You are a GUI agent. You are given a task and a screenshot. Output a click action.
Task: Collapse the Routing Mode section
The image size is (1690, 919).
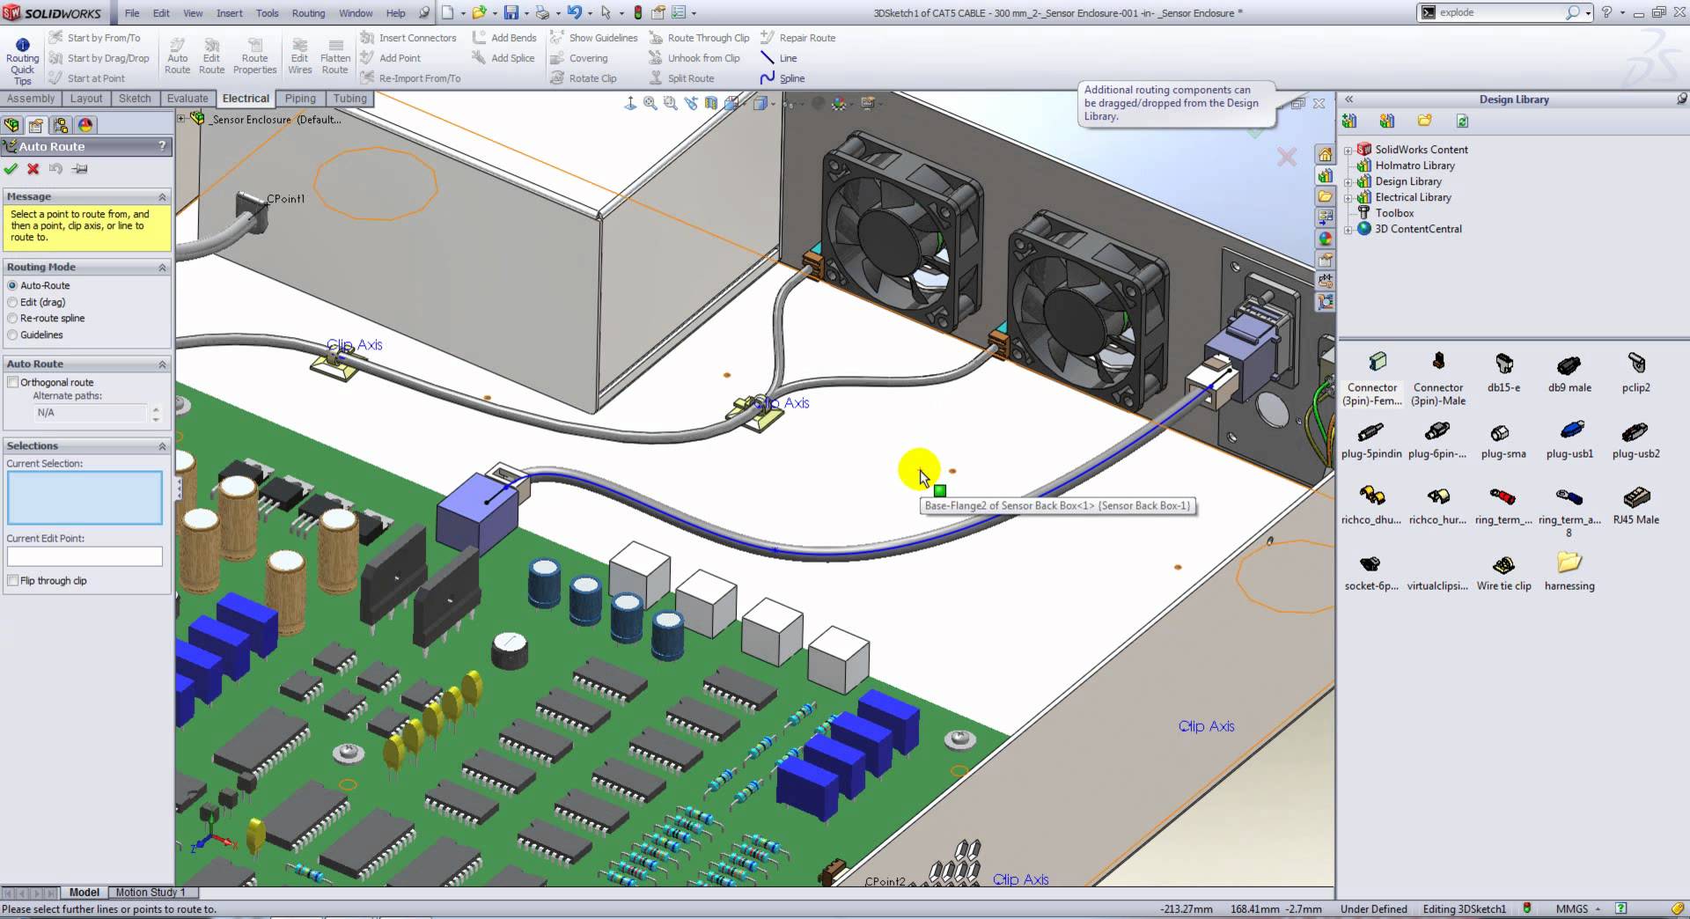[162, 267]
